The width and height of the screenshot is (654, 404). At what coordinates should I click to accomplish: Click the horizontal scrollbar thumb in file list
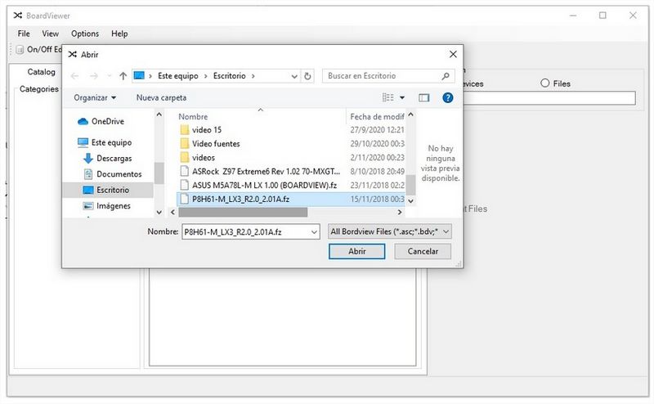[x=243, y=212]
